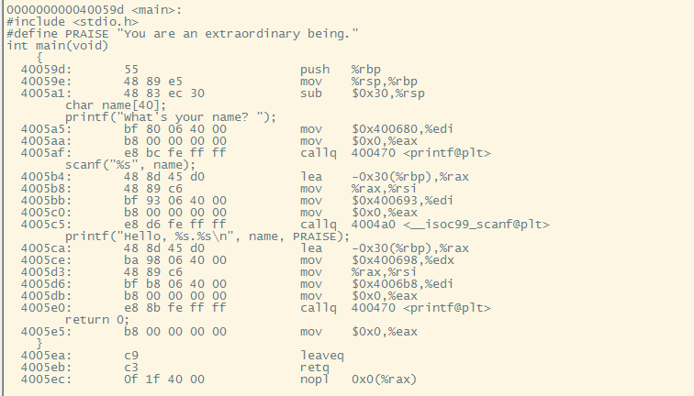The height and width of the screenshot is (396, 694).
Task: Click the leaveq instruction
Action: coord(322,356)
